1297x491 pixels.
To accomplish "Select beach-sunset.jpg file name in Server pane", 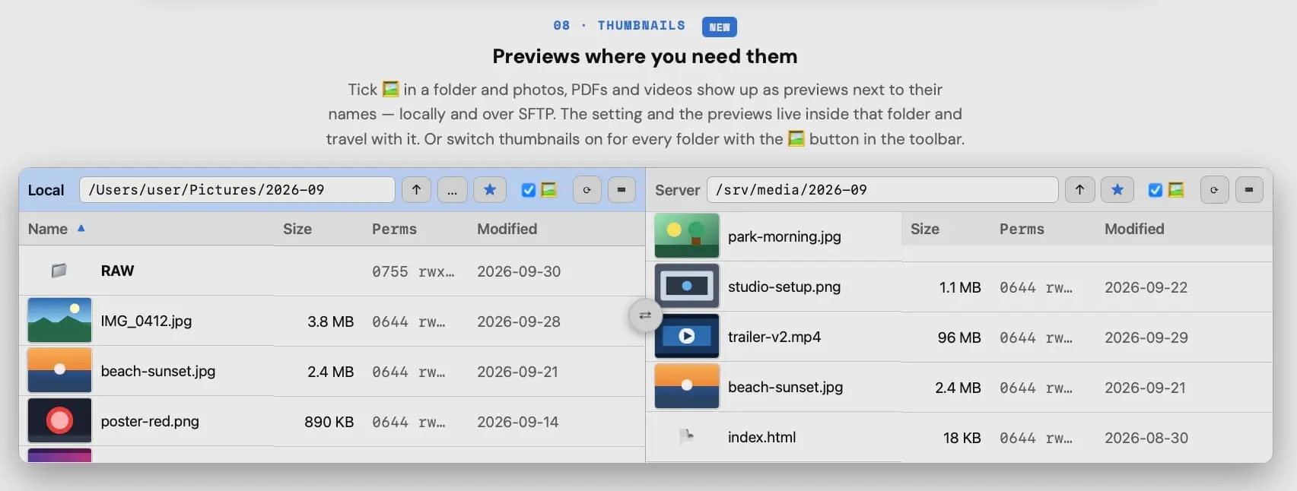I will tap(785, 387).
